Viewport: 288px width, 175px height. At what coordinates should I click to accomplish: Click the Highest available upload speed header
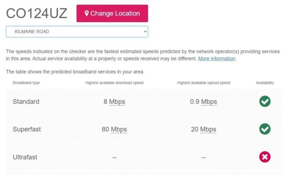[204, 83]
